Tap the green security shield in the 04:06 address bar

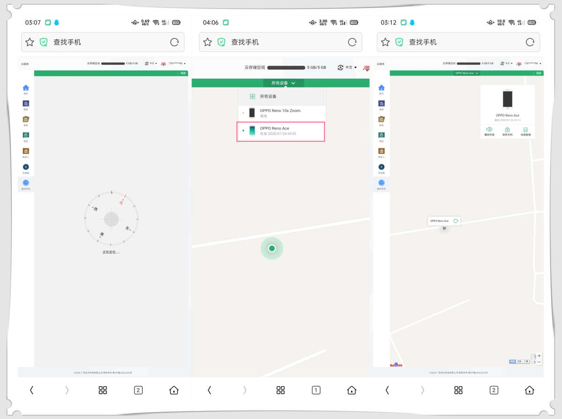[221, 42]
